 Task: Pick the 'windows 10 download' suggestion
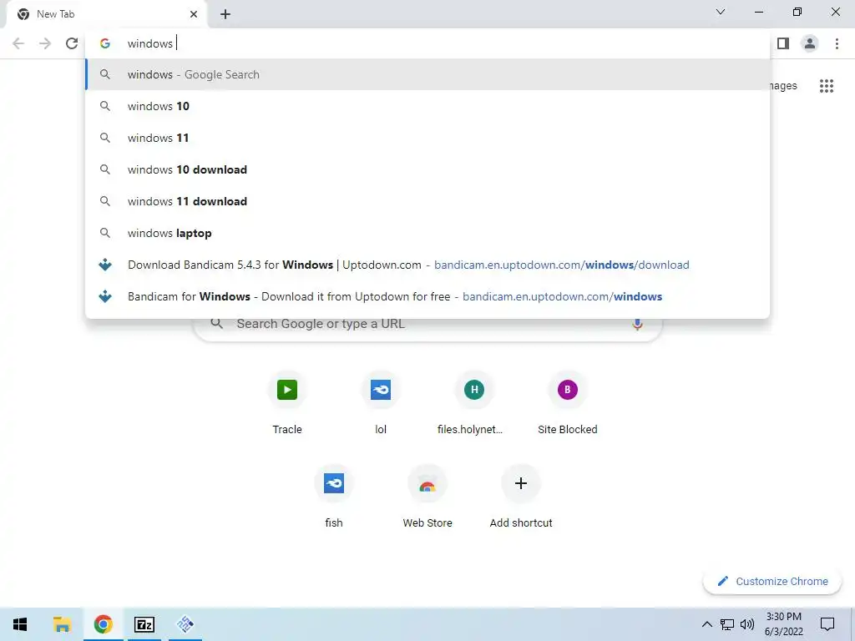pyautogui.click(x=427, y=169)
